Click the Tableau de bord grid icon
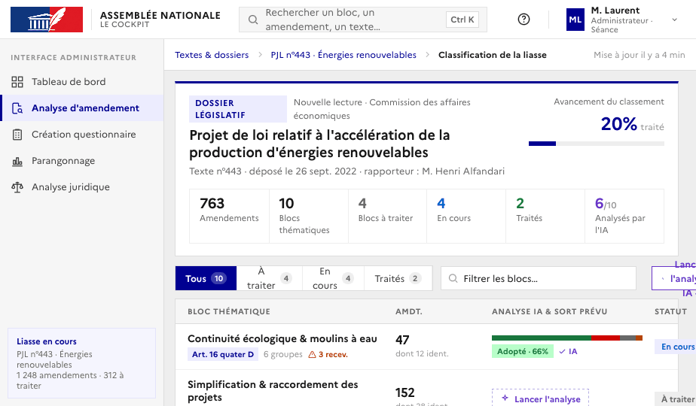This screenshot has width=696, height=406. [x=17, y=81]
